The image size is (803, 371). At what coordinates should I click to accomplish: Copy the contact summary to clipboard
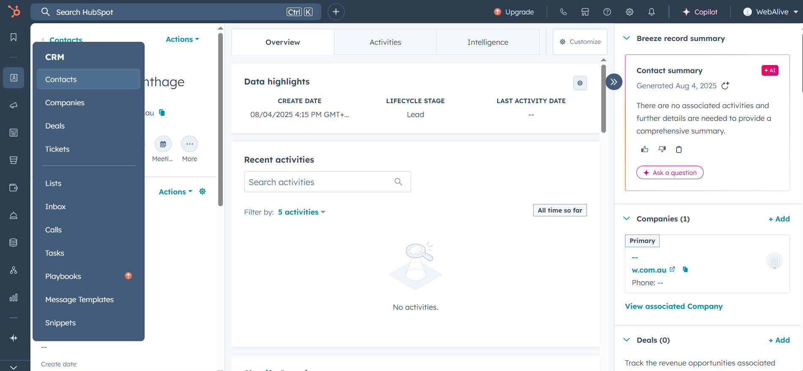click(x=679, y=149)
